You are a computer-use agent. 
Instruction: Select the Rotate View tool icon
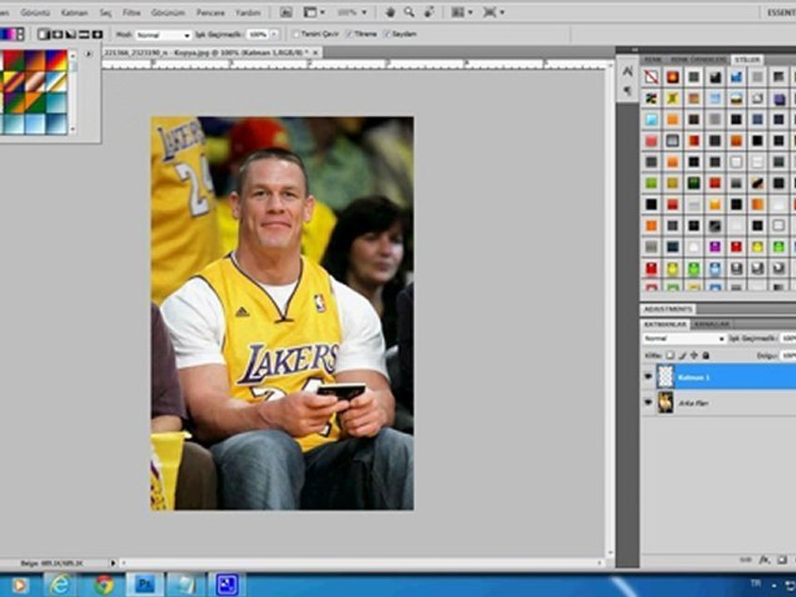(x=429, y=12)
